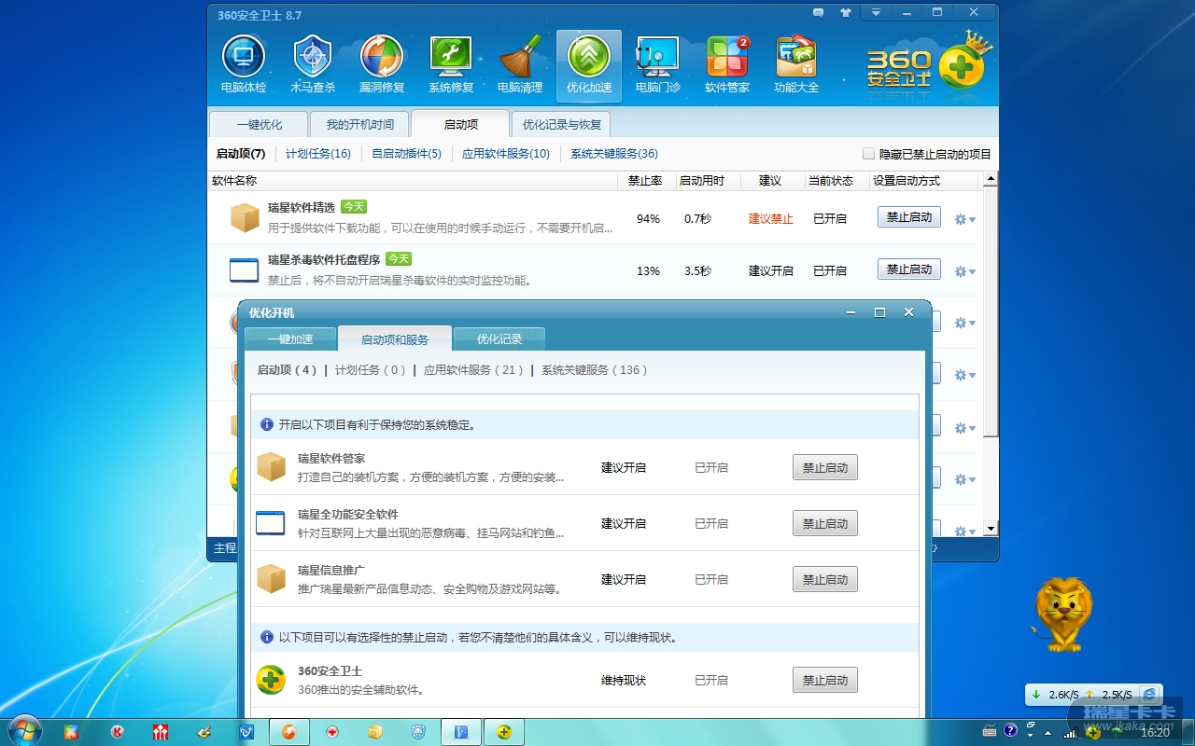Image resolution: width=1195 pixels, height=746 pixels.
Task: Check the 隐藏已禁止启动的项目 checkbox
Action: (x=869, y=154)
